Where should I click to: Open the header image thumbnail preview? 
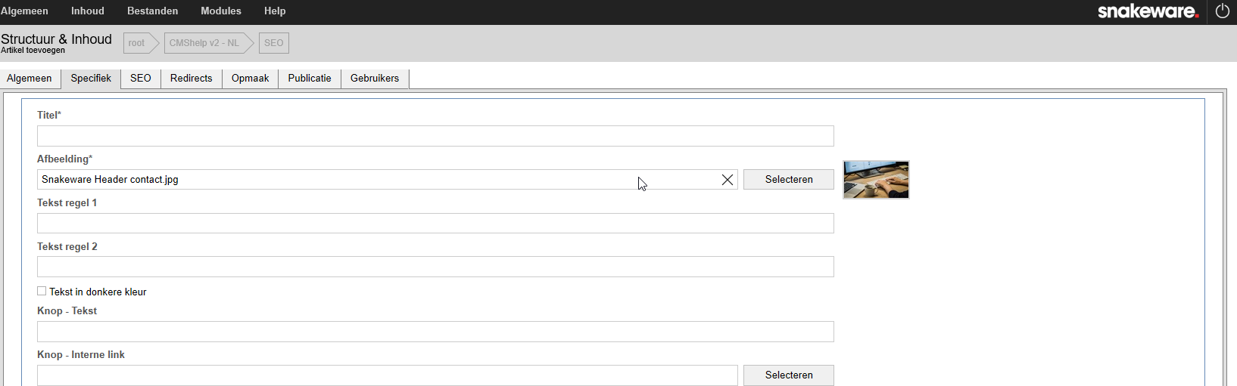(876, 180)
